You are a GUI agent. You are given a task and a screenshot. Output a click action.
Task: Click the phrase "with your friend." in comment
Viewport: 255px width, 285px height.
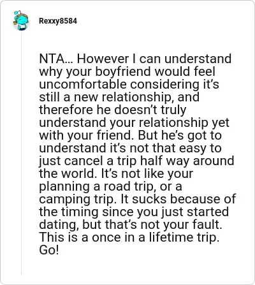tap(85, 135)
